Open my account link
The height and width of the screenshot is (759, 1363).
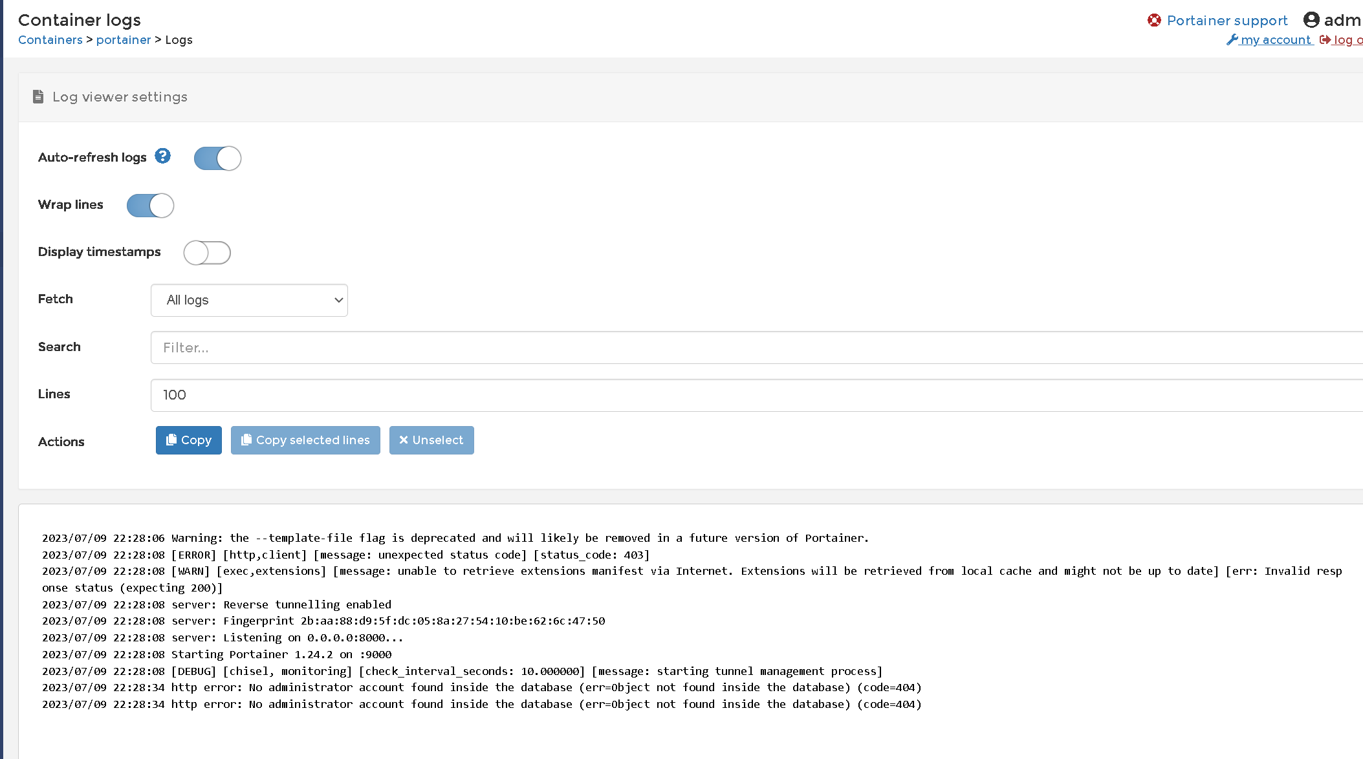(x=1275, y=39)
